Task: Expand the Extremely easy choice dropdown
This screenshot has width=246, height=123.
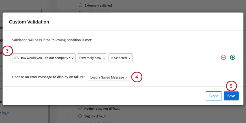Action: [92, 58]
